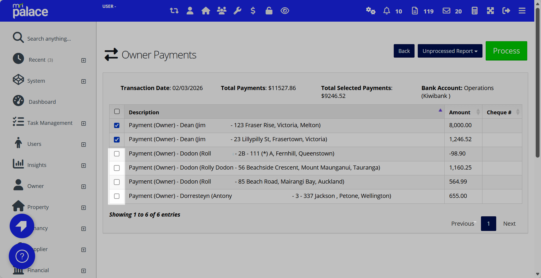
Task: Expand the System sidebar section
Action: coord(83,81)
